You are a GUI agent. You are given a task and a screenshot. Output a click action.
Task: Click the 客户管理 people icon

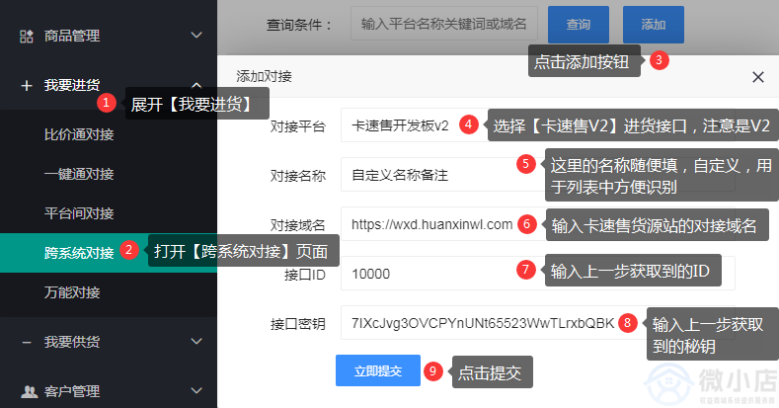[30, 391]
